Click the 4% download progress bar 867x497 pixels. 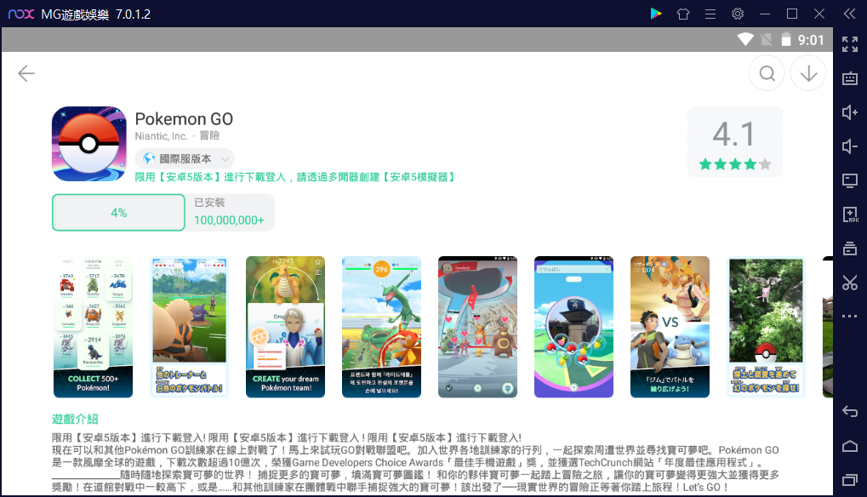pyautogui.click(x=118, y=212)
